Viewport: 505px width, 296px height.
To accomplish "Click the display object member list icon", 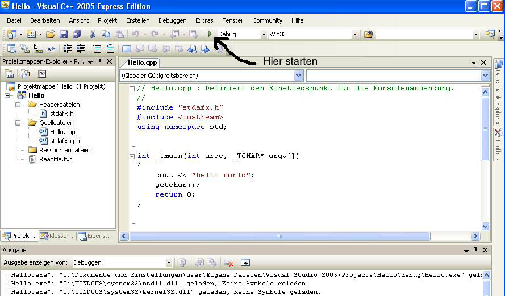I will (11, 49).
